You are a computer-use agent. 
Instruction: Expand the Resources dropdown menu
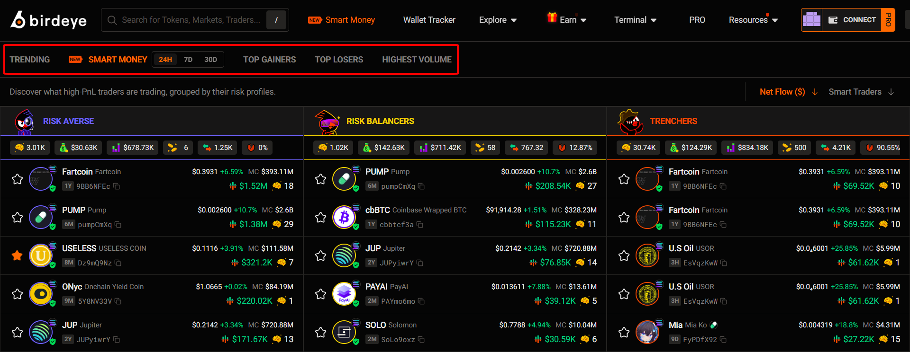(754, 20)
